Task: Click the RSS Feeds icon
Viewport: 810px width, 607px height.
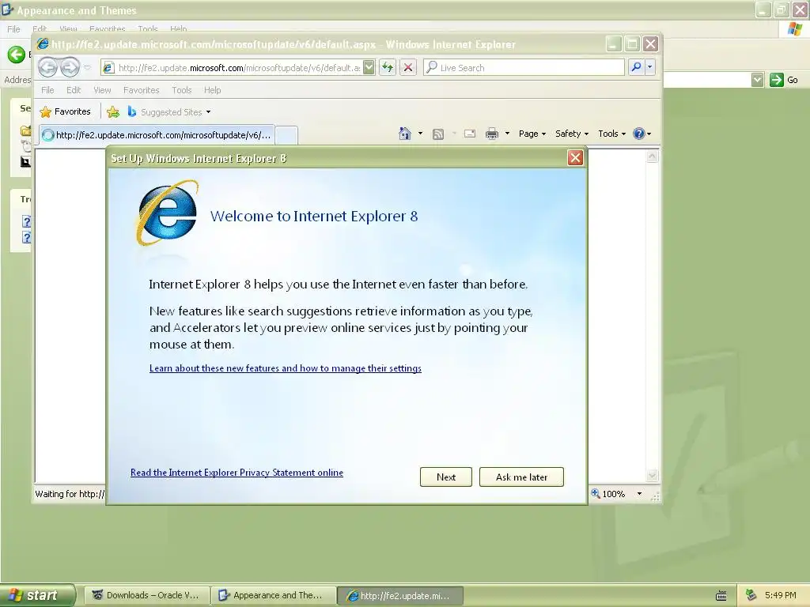Action: (x=438, y=134)
